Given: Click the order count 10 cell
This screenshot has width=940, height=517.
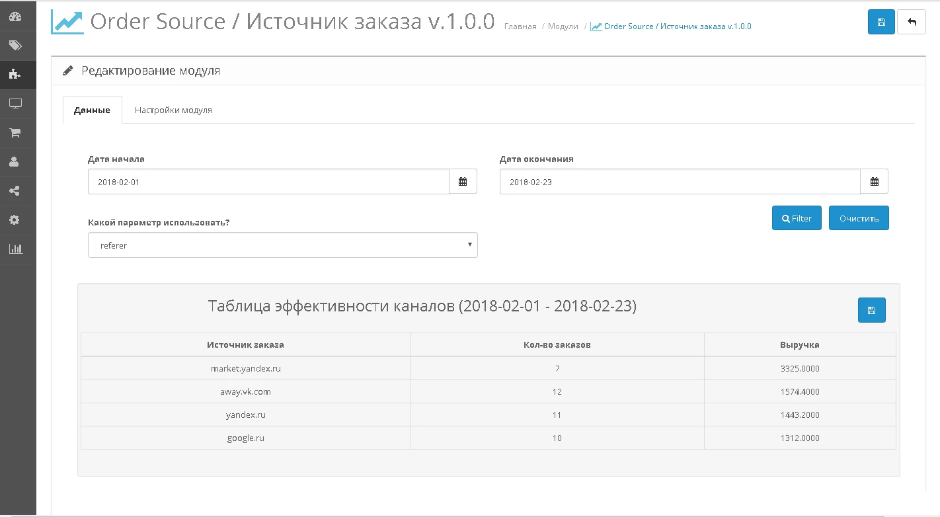Looking at the screenshot, I should (557, 438).
